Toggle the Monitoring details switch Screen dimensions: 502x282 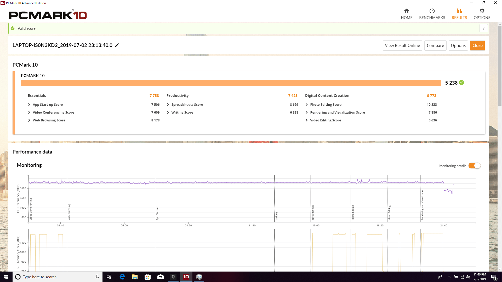tap(475, 166)
